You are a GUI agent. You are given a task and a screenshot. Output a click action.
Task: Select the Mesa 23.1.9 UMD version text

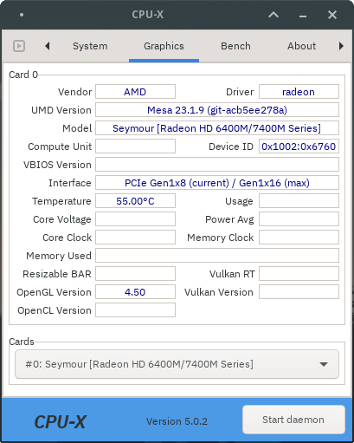(217, 110)
